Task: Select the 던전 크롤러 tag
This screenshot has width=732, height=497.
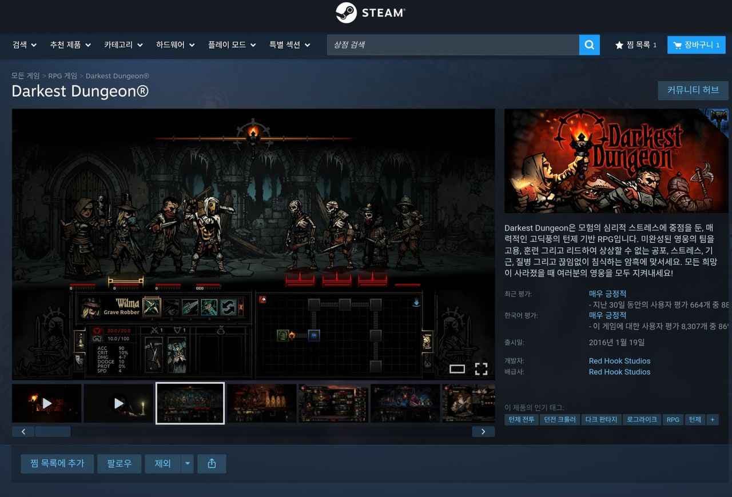Action: coord(560,420)
